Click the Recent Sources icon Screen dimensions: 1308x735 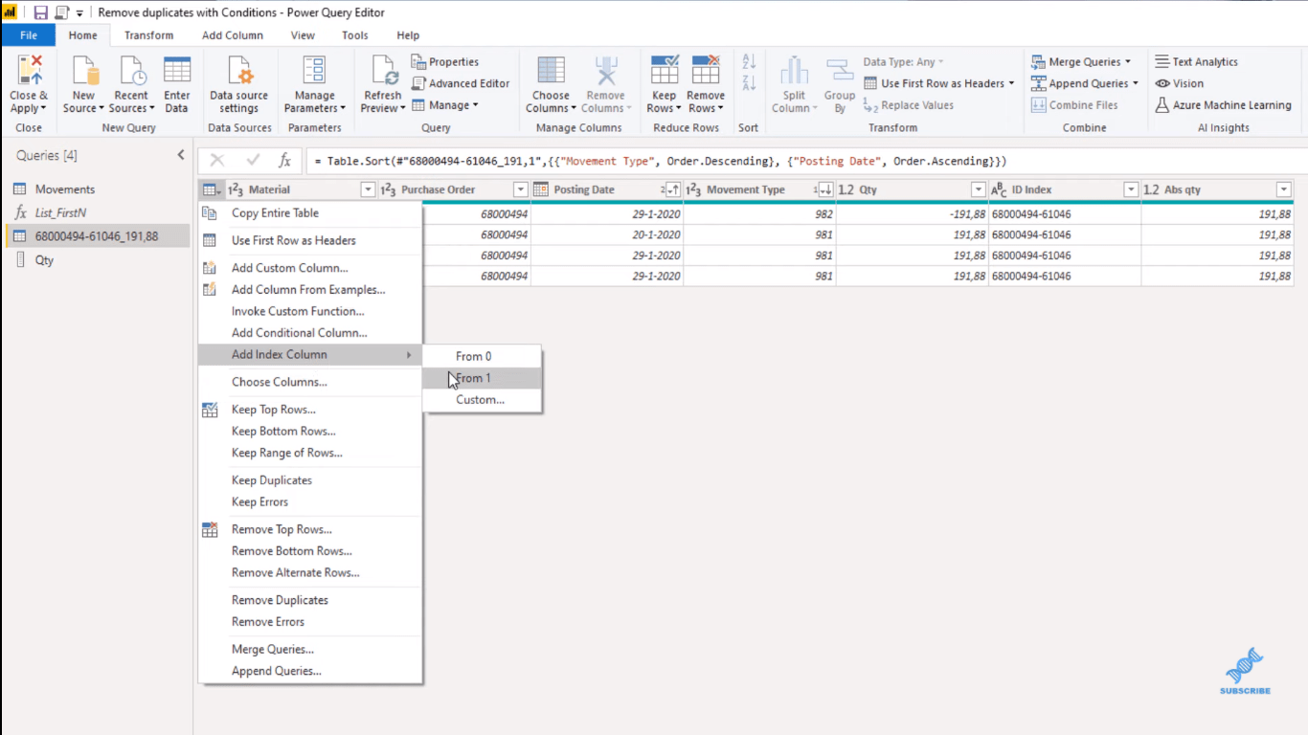131,72
